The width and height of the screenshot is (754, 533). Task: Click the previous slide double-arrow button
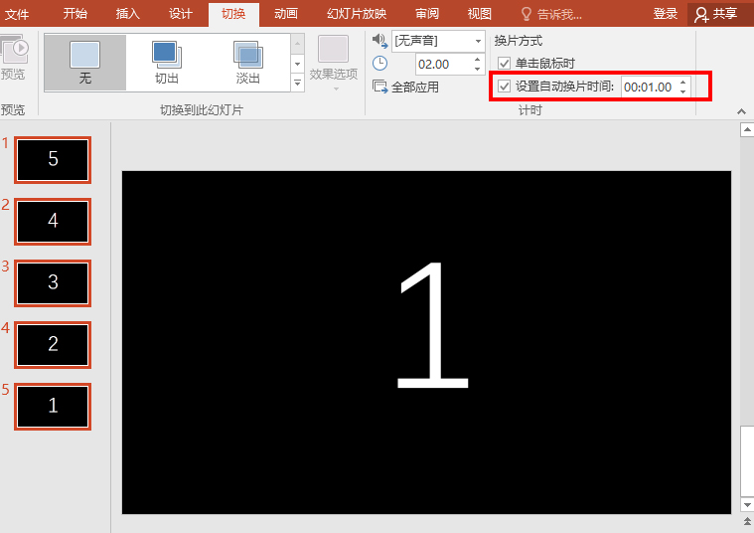747,521
